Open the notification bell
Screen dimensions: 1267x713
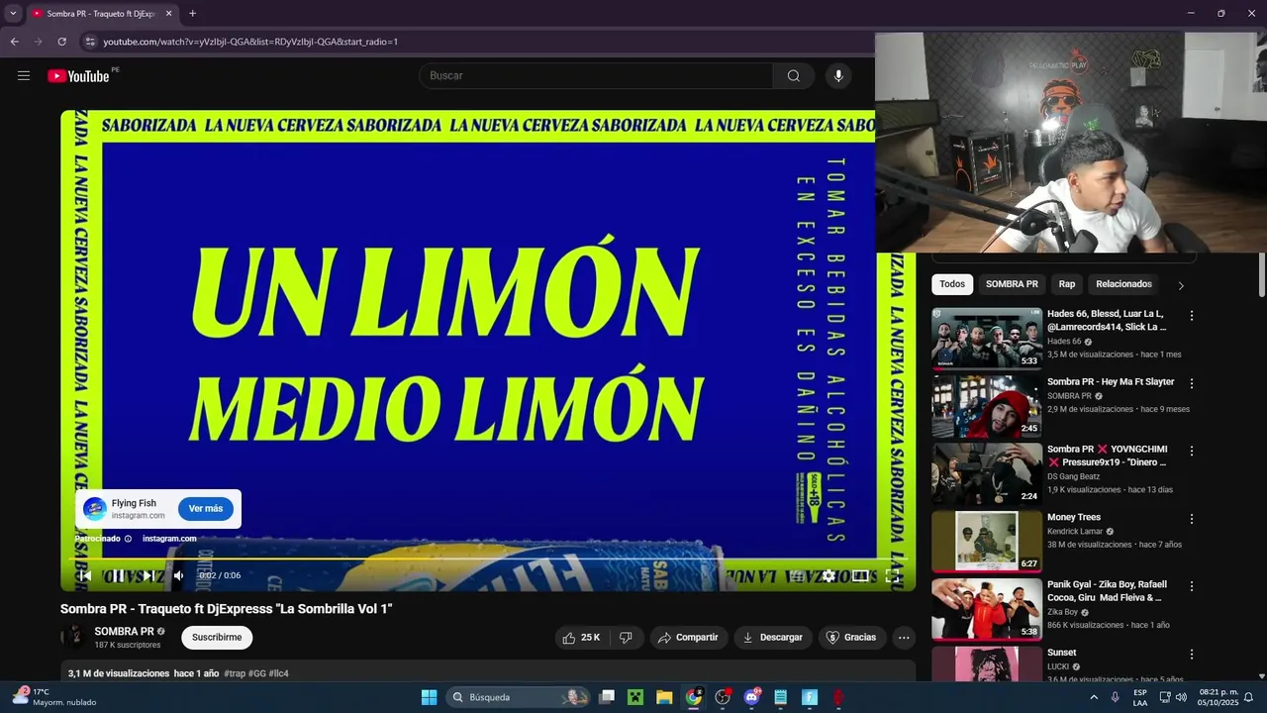pyautogui.click(x=1248, y=697)
